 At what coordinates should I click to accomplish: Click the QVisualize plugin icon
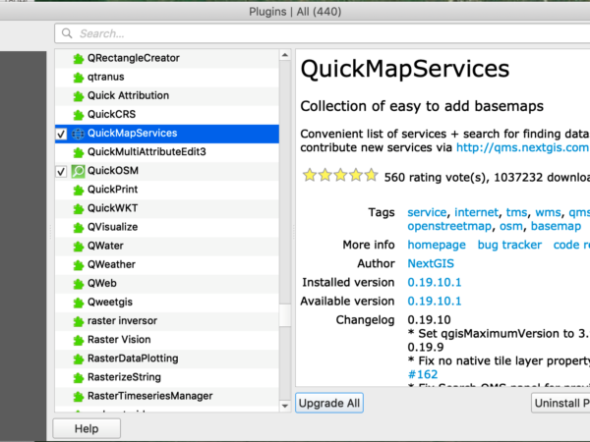(x=79, y=228)
